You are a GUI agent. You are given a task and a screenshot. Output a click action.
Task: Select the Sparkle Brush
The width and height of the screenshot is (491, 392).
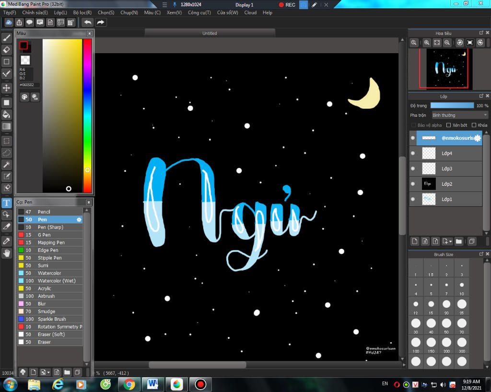pyautogui.click(x=50, y=319)
